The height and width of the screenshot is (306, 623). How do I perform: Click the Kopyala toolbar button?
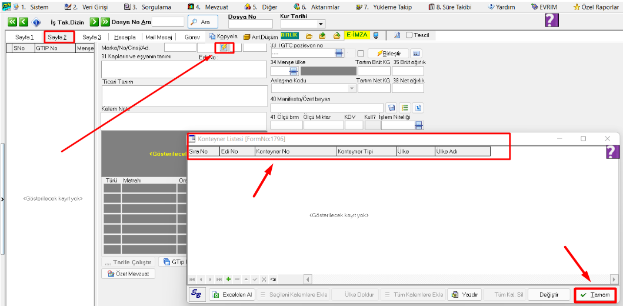click(x=224, y=36)
